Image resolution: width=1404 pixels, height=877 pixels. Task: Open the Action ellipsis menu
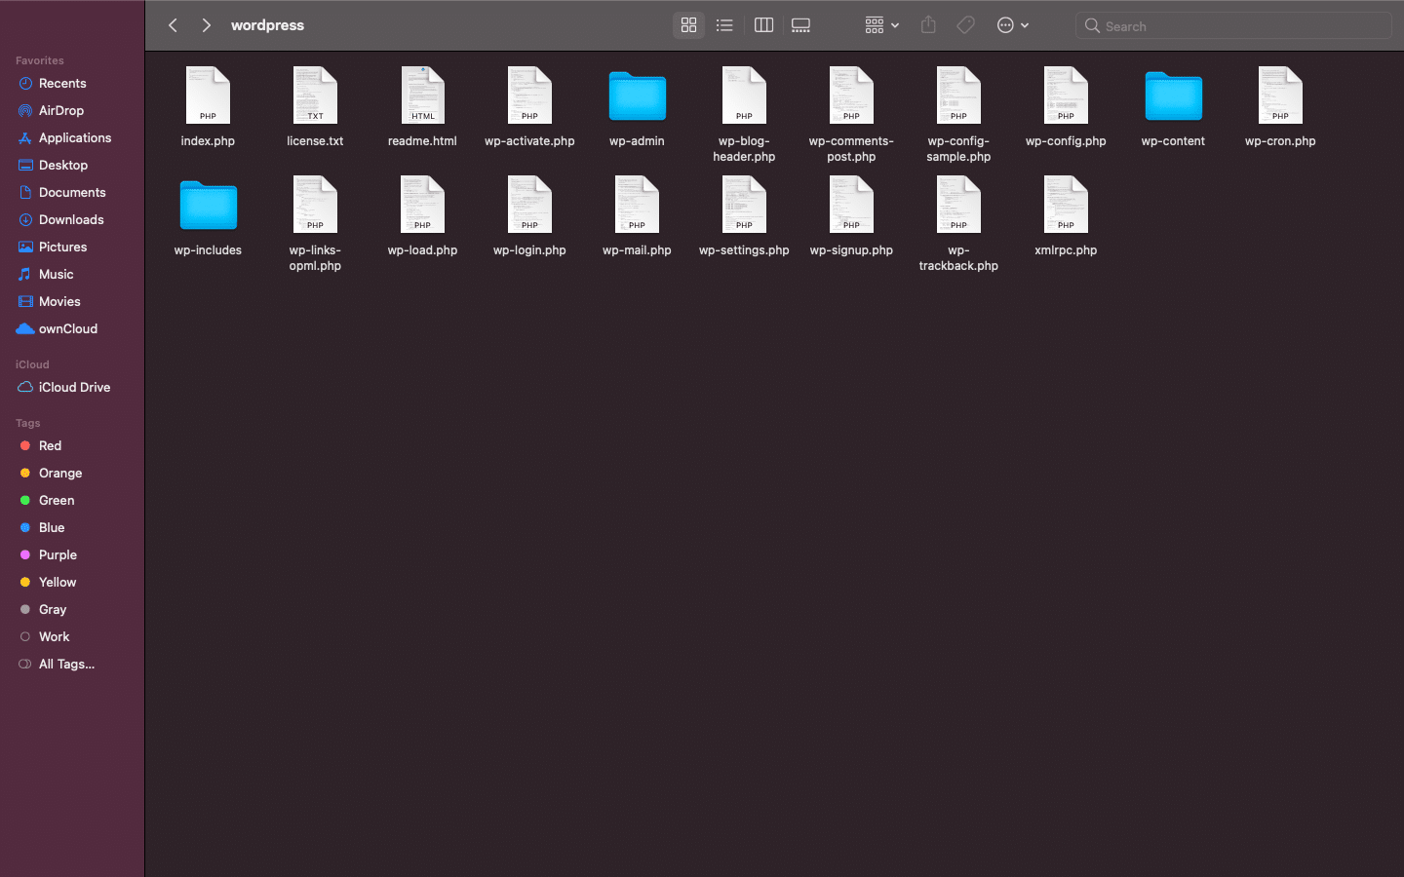[x=1013, y=25]
